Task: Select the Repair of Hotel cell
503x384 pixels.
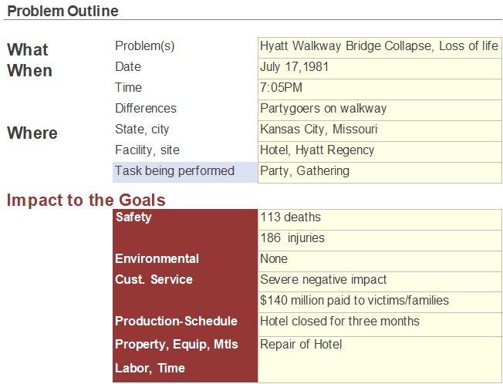Action: (380, 359)
